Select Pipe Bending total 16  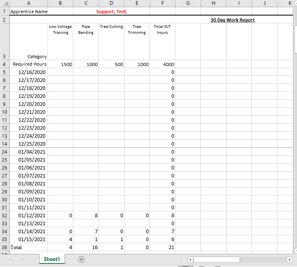click(86, 248)
